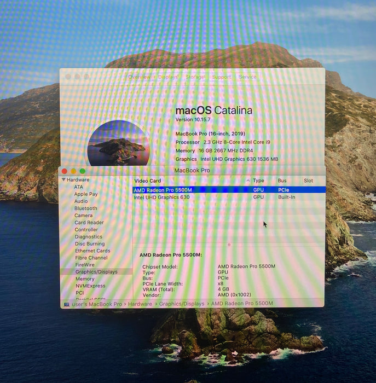Screen dimensions: 376x383
Task: Select Card Reader in the sidebar
Action: coord(89,222)
